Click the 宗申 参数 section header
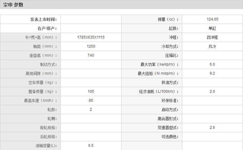Viewport: 243px width, 150px height. point(13,5)
